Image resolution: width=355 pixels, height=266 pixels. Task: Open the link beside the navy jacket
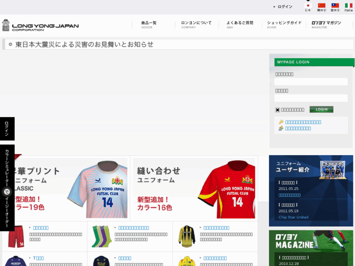click(x=125, y=258)
